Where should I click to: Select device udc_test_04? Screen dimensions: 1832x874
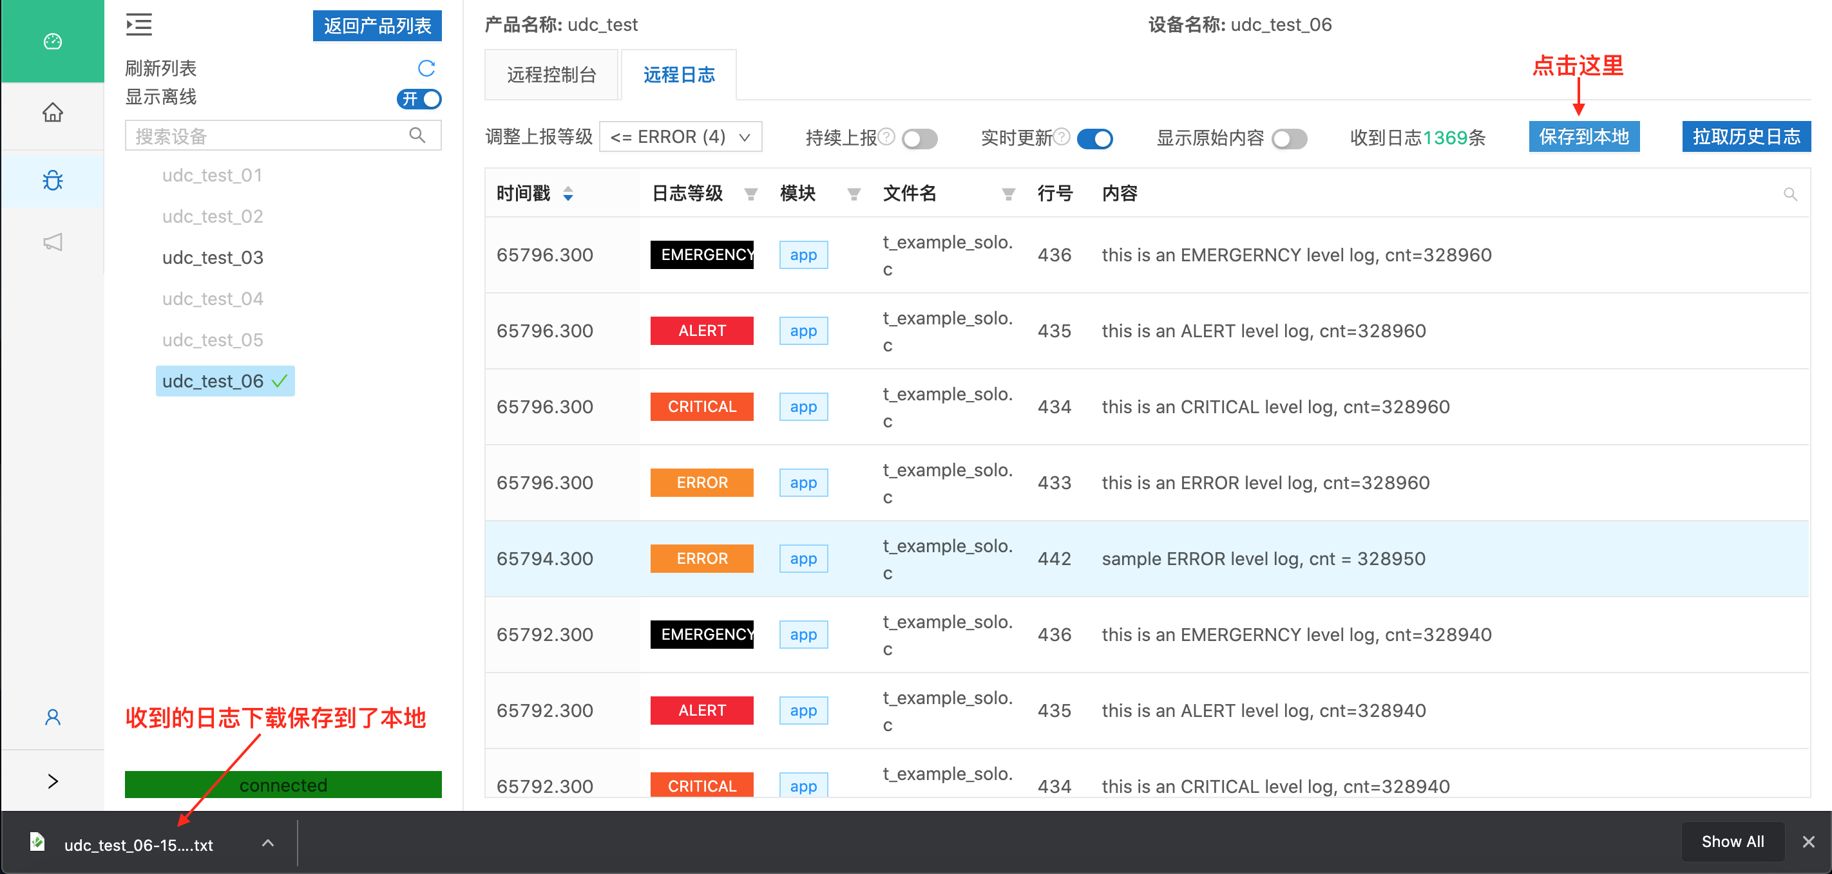click(212, 299)
